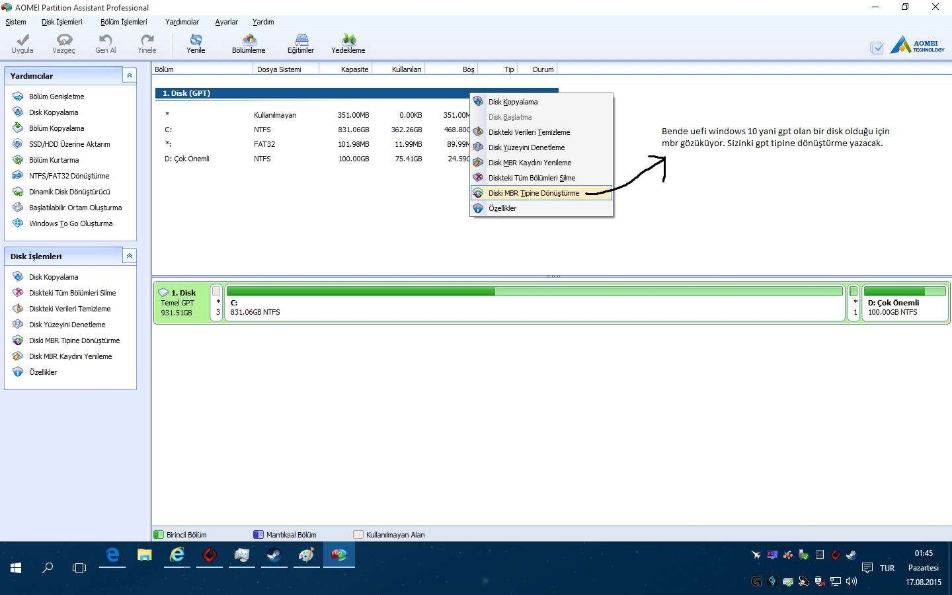Click the Yedekleme toolbar icon
This screenshot has width=952, height=595.
point(348,40)
